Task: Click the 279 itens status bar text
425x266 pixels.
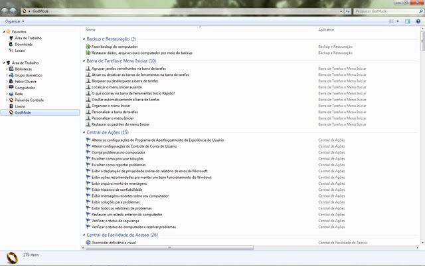Action: click(31, 255)
